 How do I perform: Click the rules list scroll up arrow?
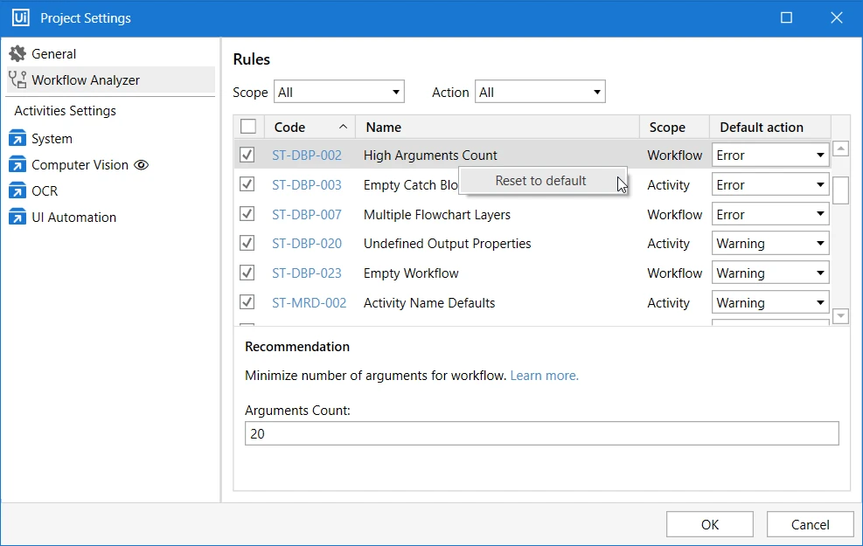pos(840,149)
